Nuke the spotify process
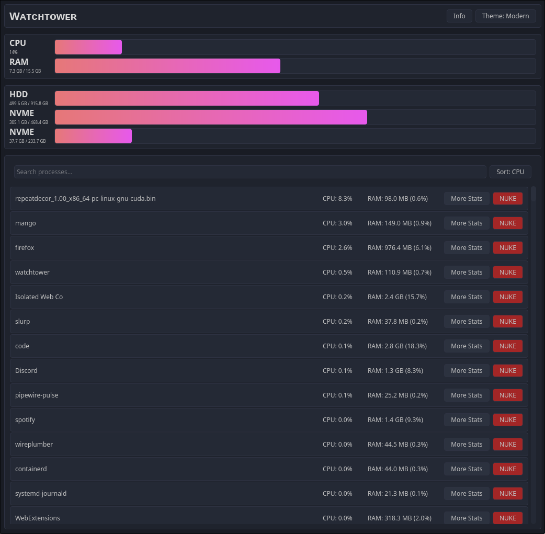Screen dimensions: 545x534 point(507,420)
